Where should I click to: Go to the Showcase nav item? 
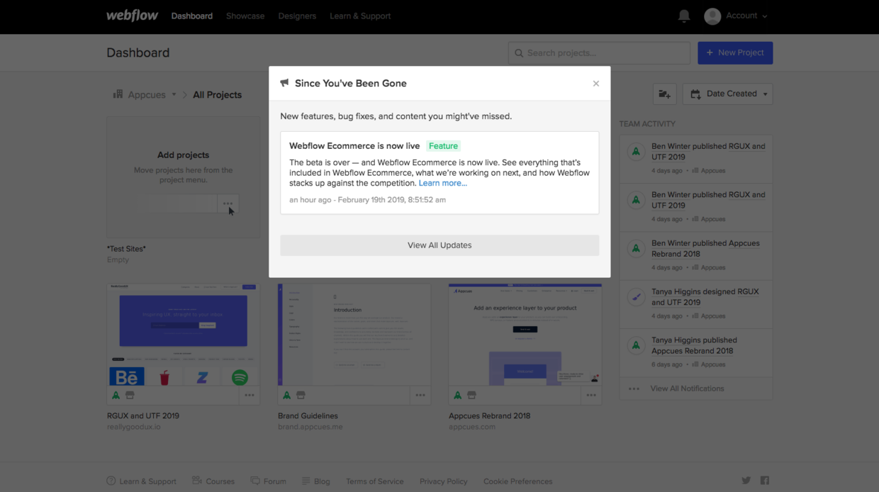click(245, 16)
